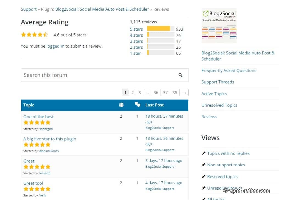Image resolution: width=289 pixels, height=200 pixels.
Task: Open Support Threads
Action: 218,82
